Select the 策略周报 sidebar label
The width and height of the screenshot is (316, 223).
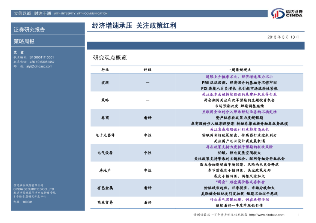24,42
